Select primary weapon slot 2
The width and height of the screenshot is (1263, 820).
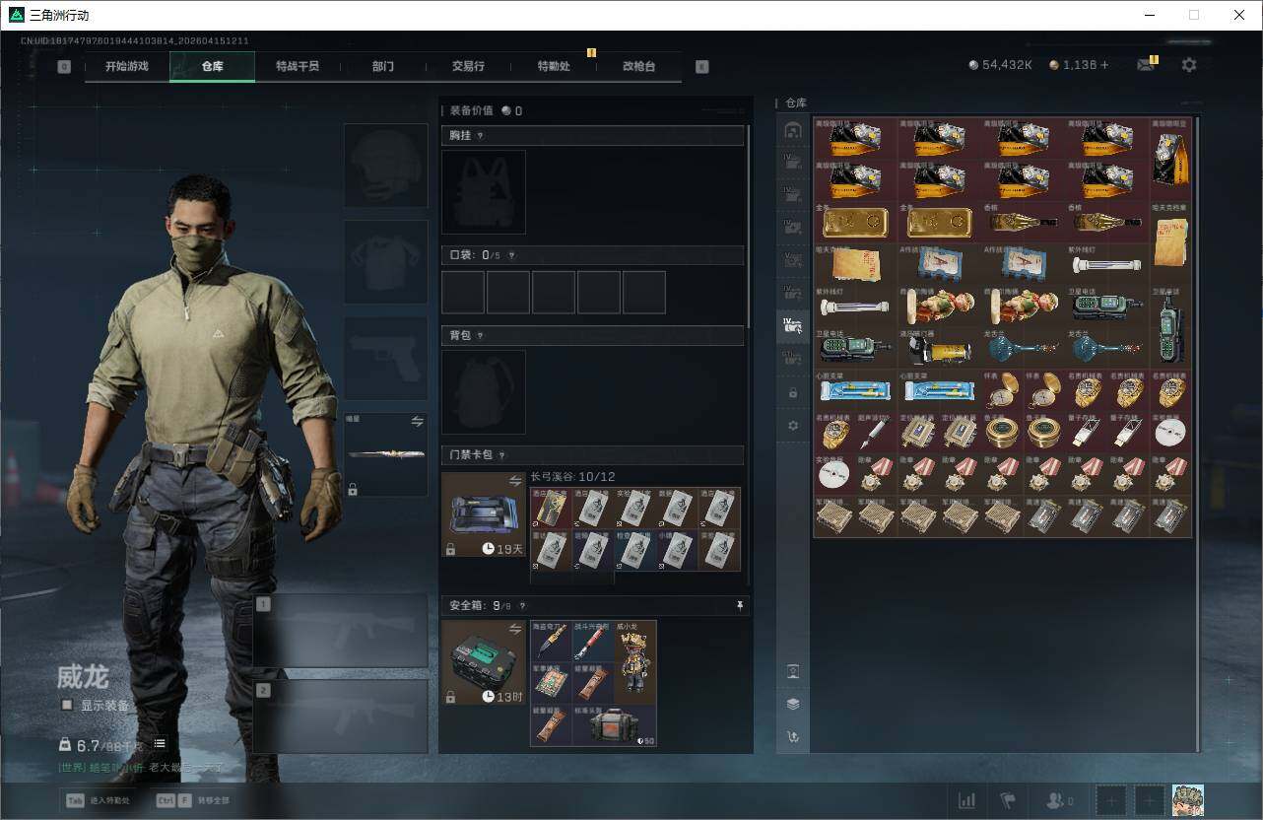coord(340,717)
